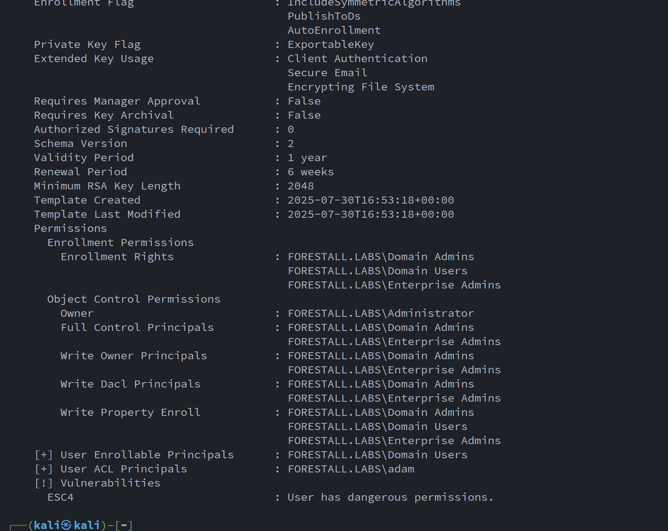Click the Write Dacl Principals label
The image size is (668, 531).
130,384
